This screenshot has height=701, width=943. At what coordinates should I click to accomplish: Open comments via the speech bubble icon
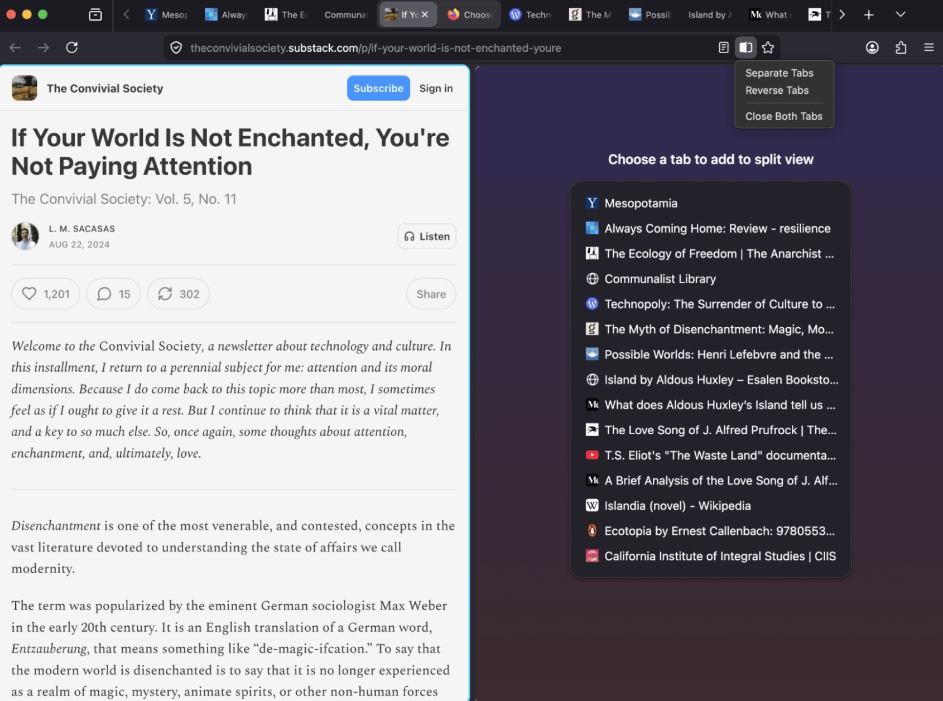coord(113,294)
